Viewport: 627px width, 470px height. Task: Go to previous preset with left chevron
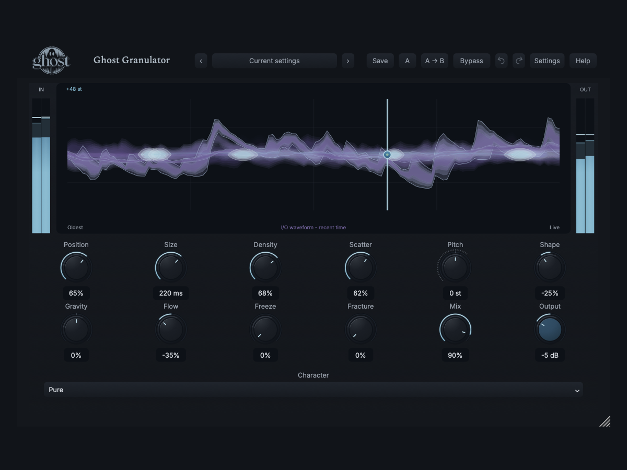pyautogui.click(x=201, y=61)
